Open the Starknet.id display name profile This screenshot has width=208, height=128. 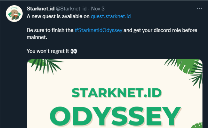click(x=41, y=9)
